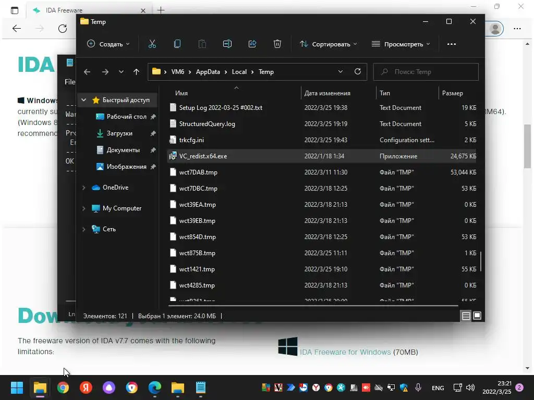
Task: Open Документы in quick access
Action: point(123,149)
